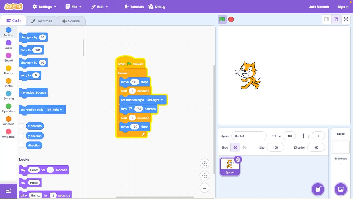This screenshot has width=354, height=199.
Task: Click the workspace horizontal scrollbar
Action: 155,197
